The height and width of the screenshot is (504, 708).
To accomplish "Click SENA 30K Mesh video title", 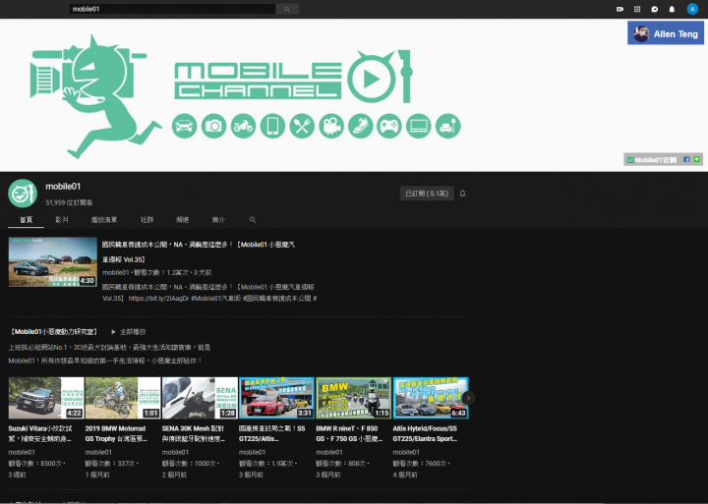I will coord(194,433).
